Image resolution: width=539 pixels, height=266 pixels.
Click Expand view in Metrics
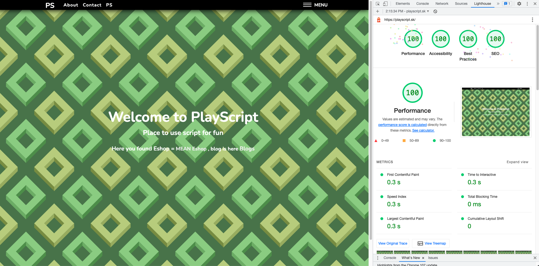[x=517, y=162]
